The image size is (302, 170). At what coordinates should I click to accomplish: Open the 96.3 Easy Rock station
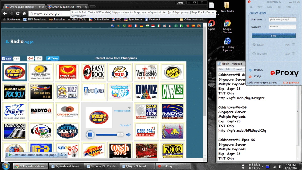(94, 72)
